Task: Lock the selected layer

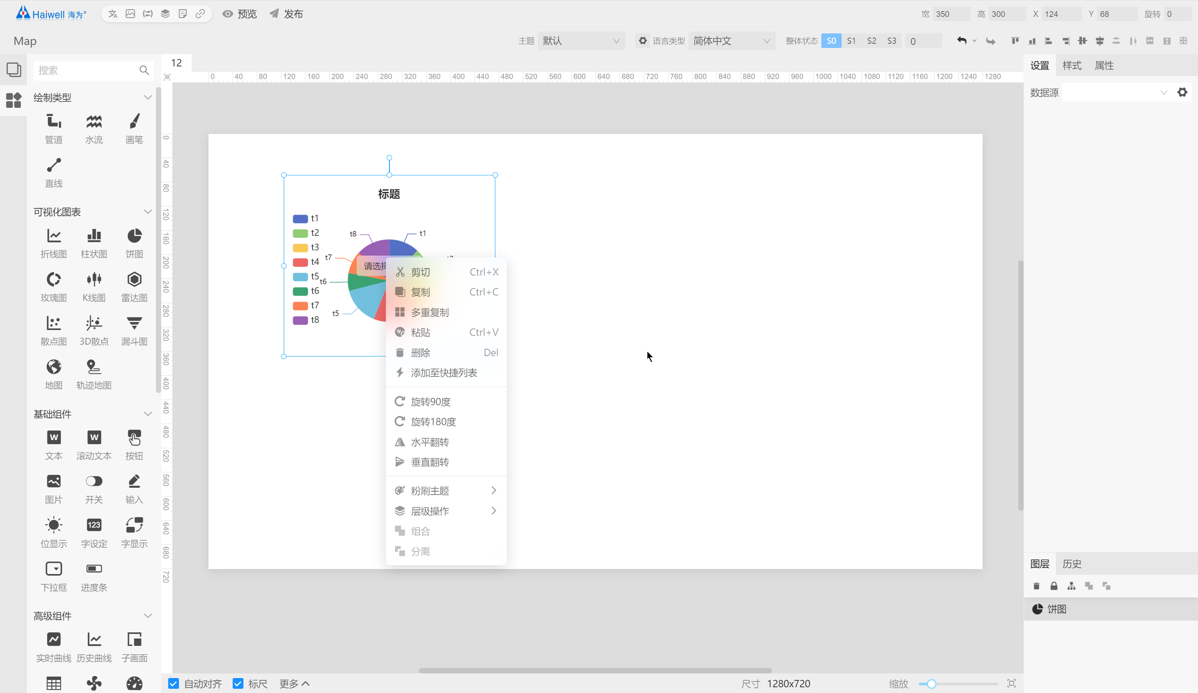Action: pos(1054,586)
